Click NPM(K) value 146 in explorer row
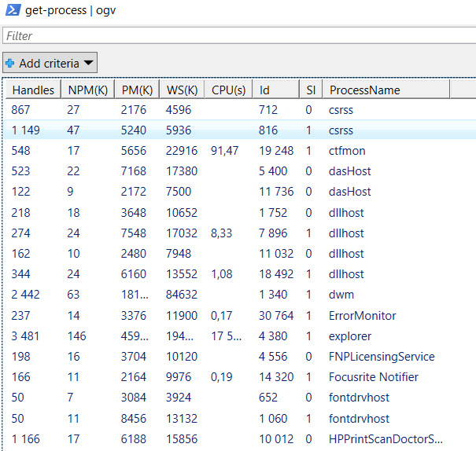This screenshot has width=476, height=451. point(76,336)
